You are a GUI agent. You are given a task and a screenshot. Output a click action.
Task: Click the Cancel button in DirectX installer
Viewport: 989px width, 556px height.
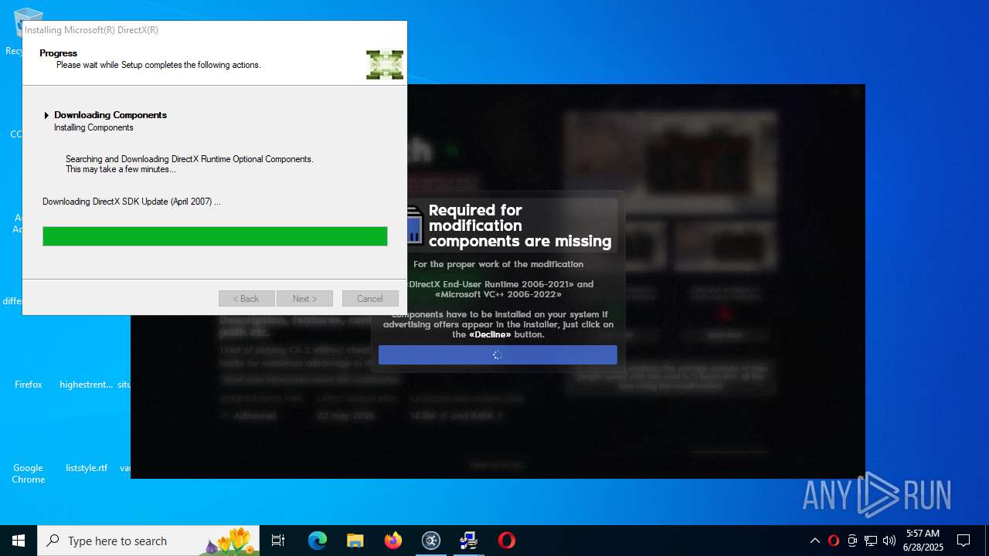(369, 299)
